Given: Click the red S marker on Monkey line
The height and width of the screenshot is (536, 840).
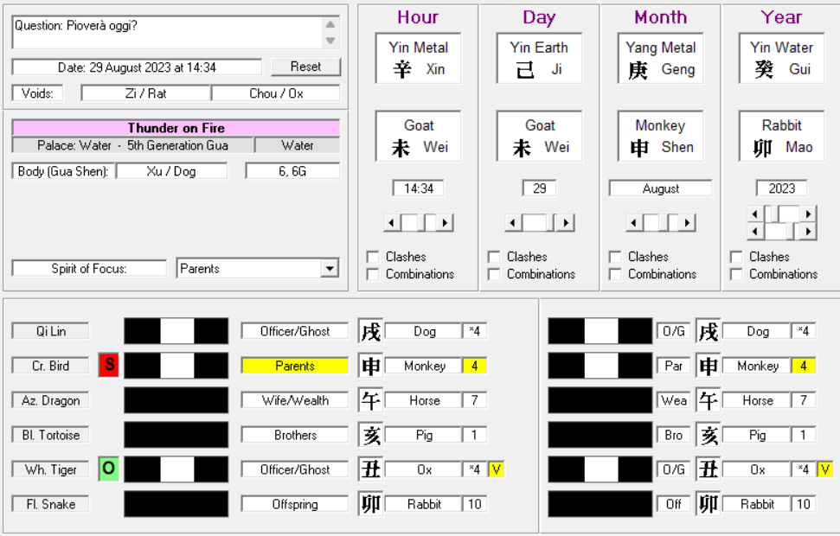Looking at the screenshot, I should coord(109,366).
